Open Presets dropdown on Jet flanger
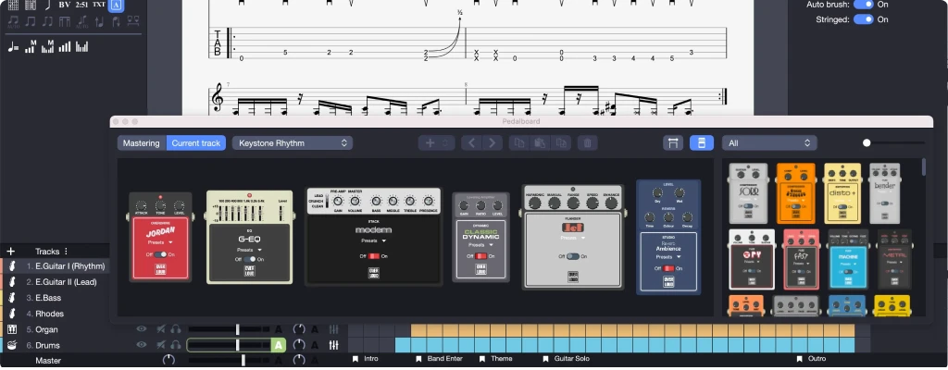This screenshot has height=370, width=948. (x=572, y=238)
